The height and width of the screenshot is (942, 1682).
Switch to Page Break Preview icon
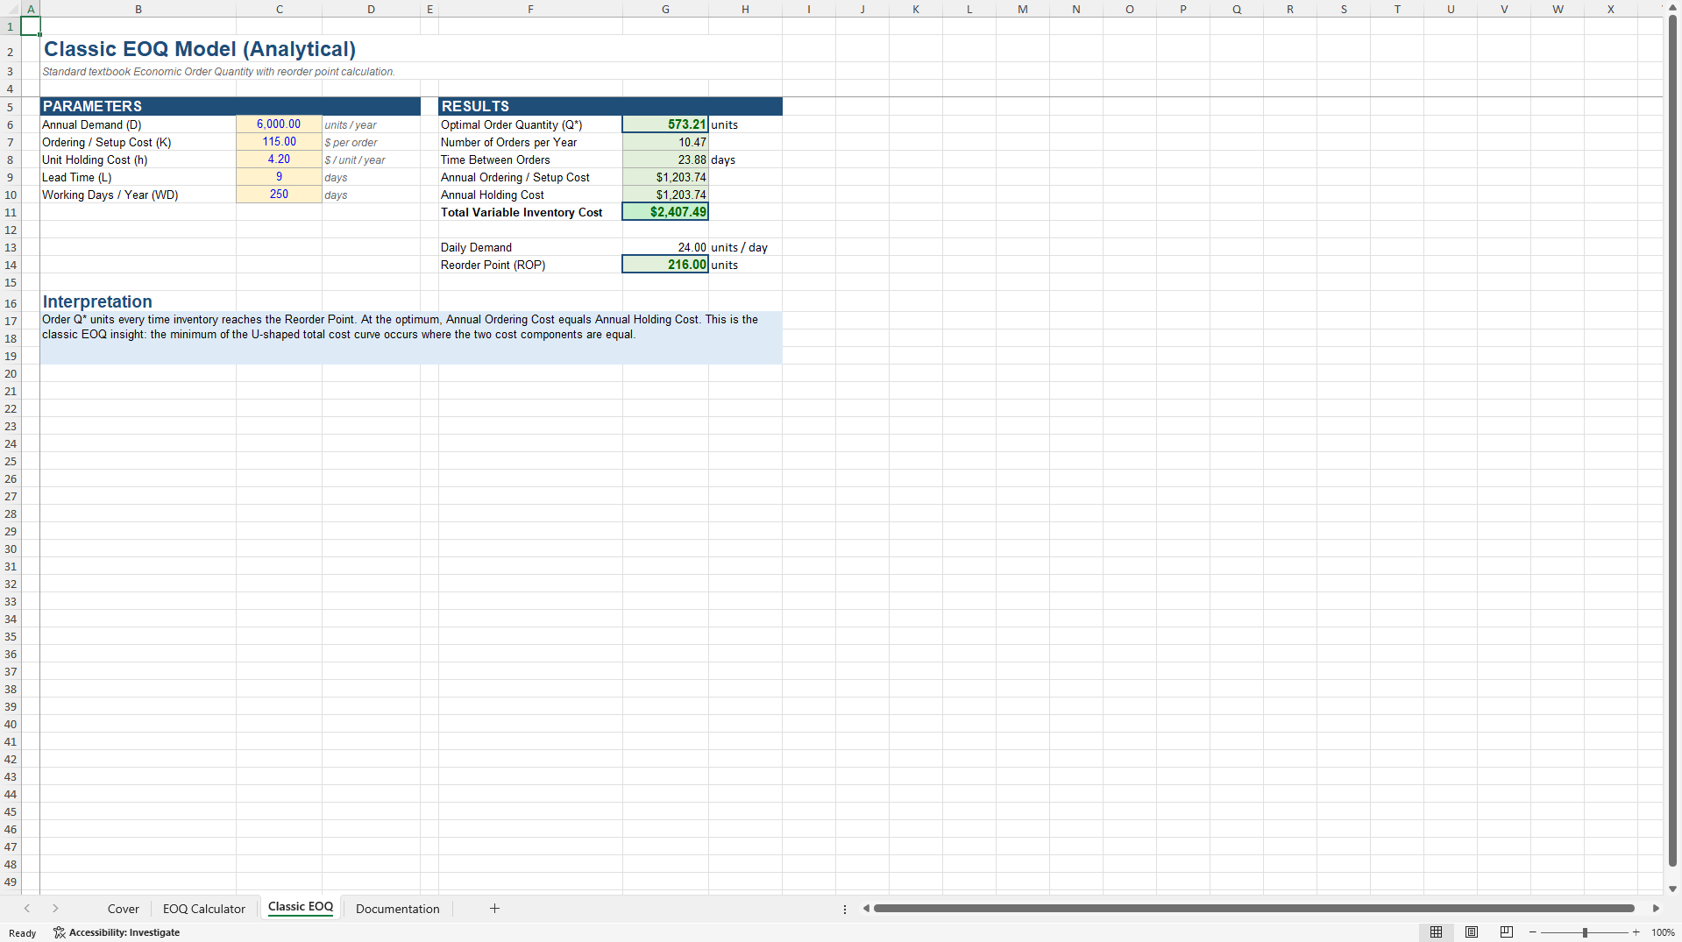[x=1507, y=932]
